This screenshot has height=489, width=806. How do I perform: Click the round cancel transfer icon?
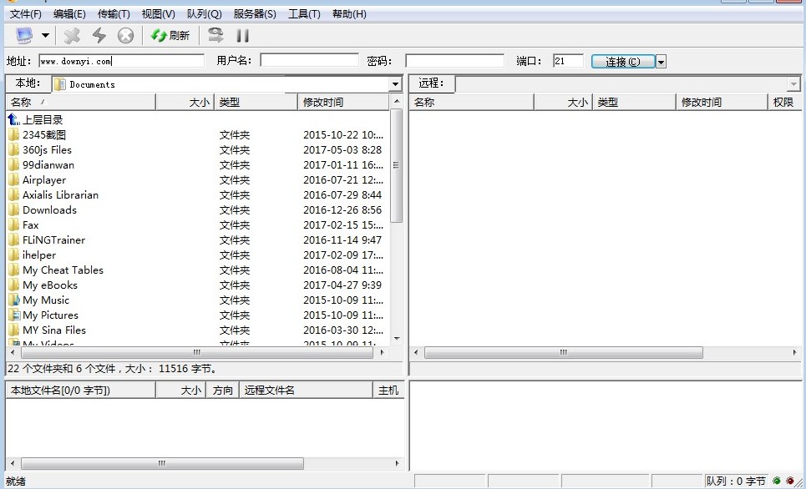pyautogui.click(x=125, y=35)
